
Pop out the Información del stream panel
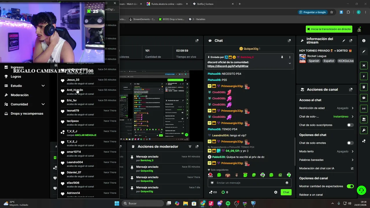point(351,41)
